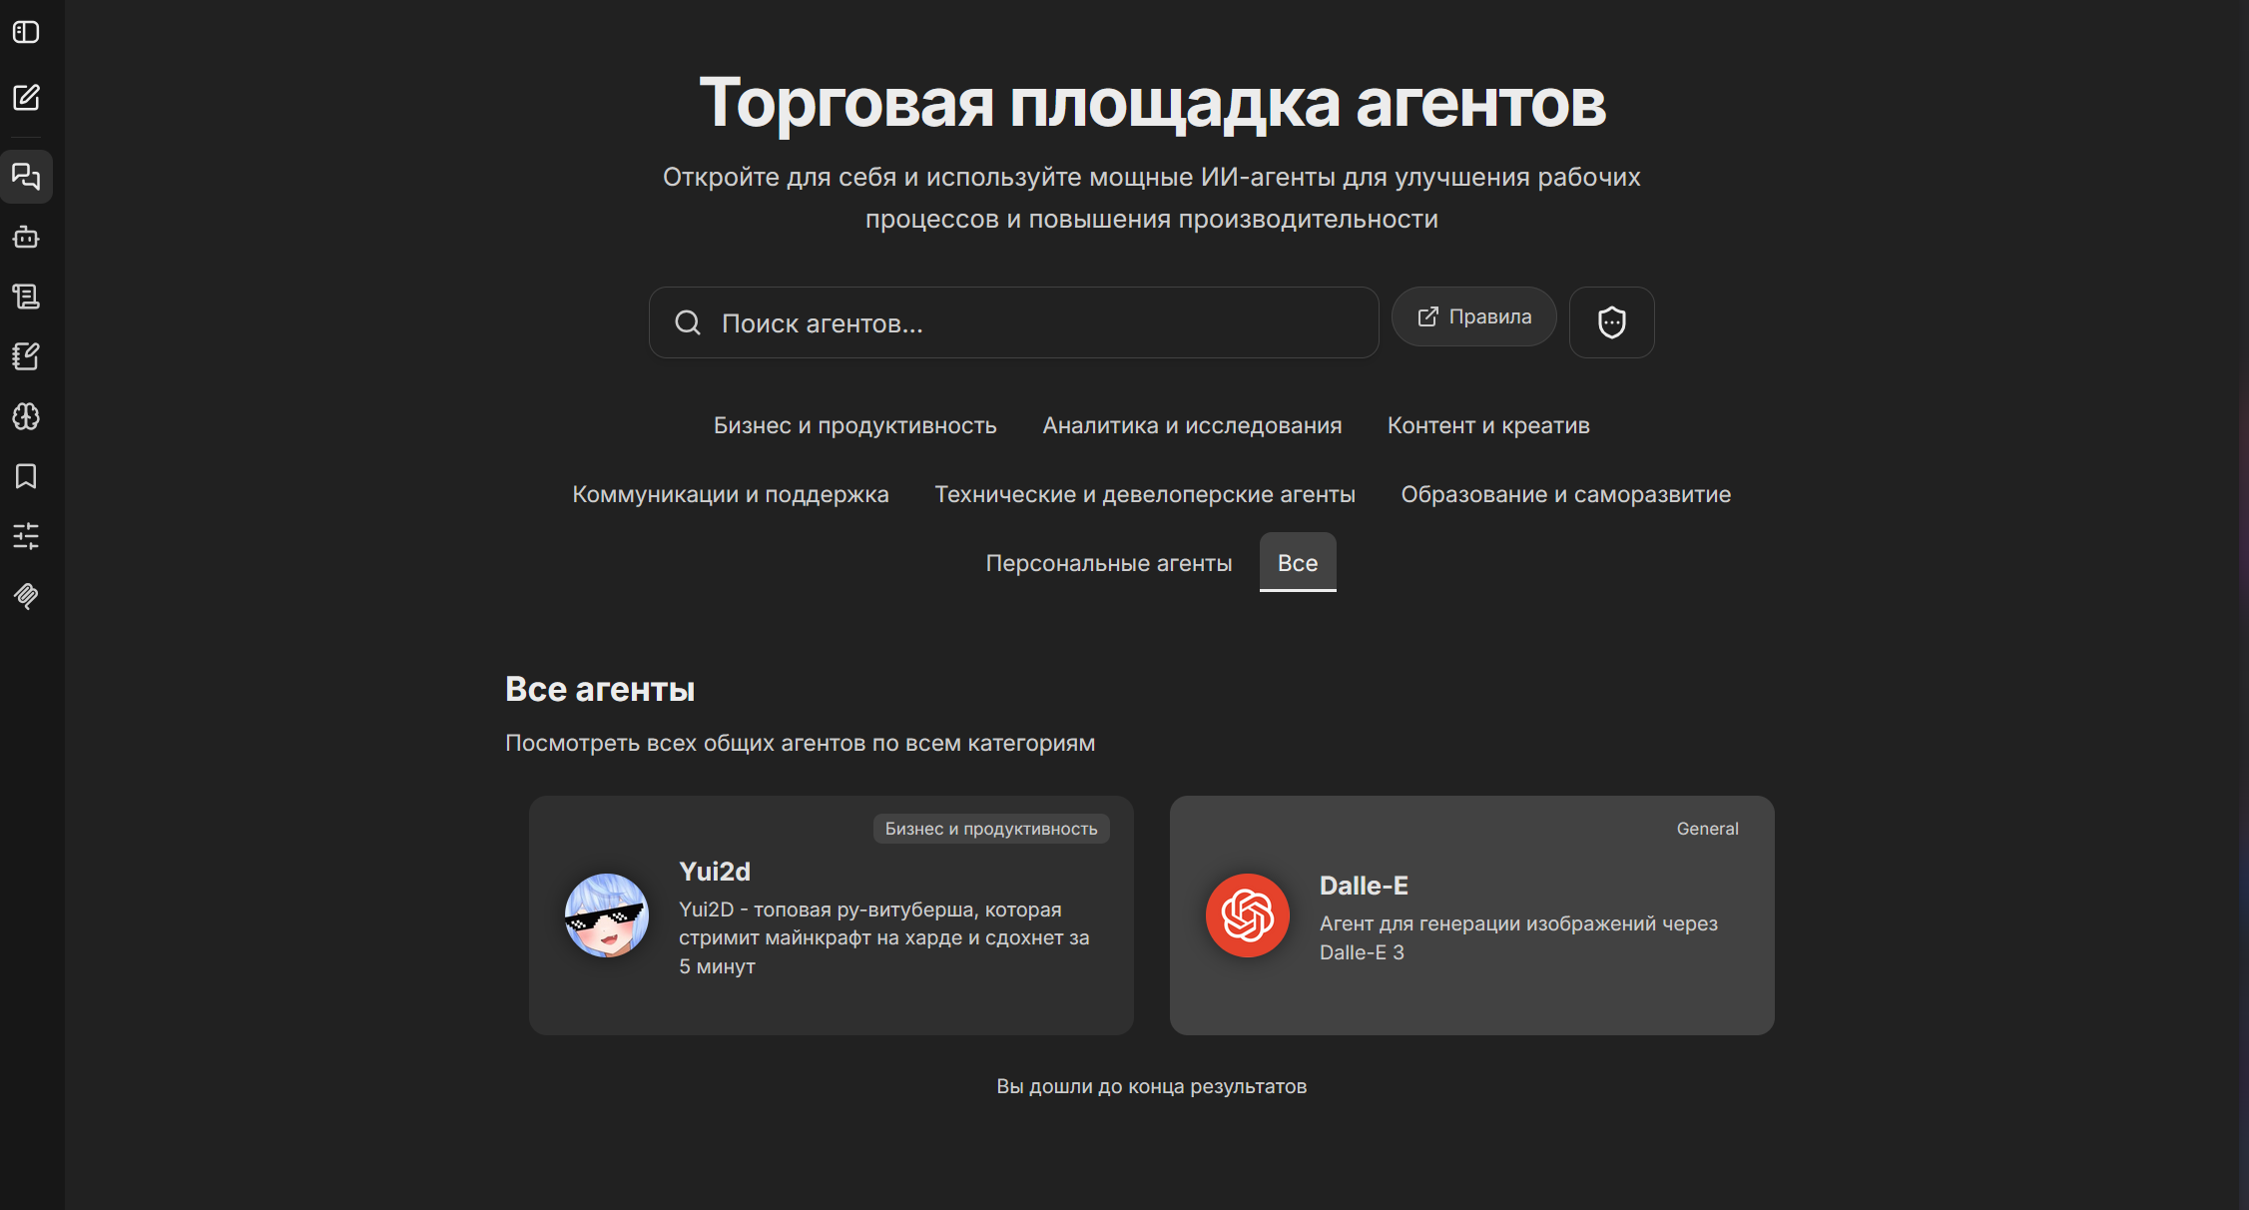This screenshot has height=1210, width=2249.
Task: Click the Посмотреть всех общих агентов description
Action: [800, 743]
